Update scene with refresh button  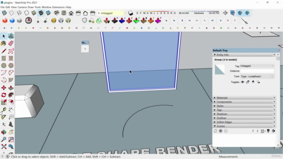[215, 131]
